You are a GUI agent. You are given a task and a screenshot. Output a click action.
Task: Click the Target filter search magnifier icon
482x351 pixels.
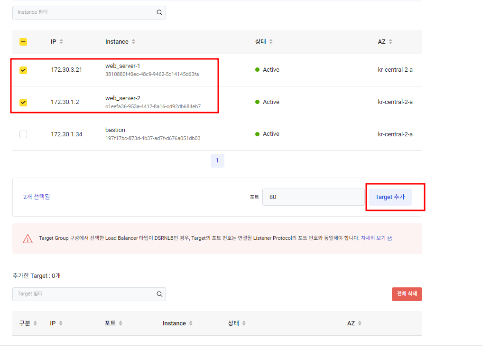click(x=159, y=294)
